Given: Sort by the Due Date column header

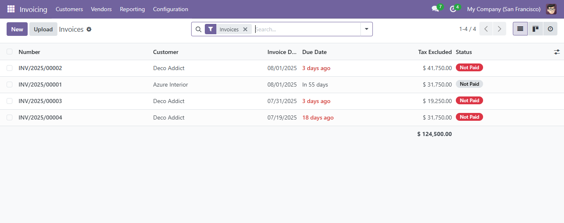Looking at the screenshot, I should [x=314, y=52].
